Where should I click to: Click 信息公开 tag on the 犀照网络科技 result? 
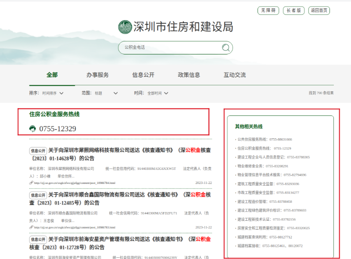pyautogui.click(x=38, y=151)
